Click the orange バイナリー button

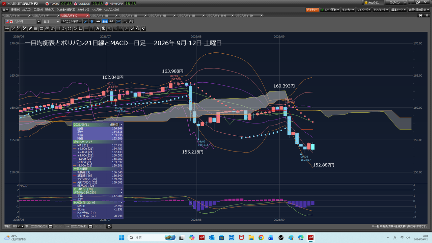(312, 10)
